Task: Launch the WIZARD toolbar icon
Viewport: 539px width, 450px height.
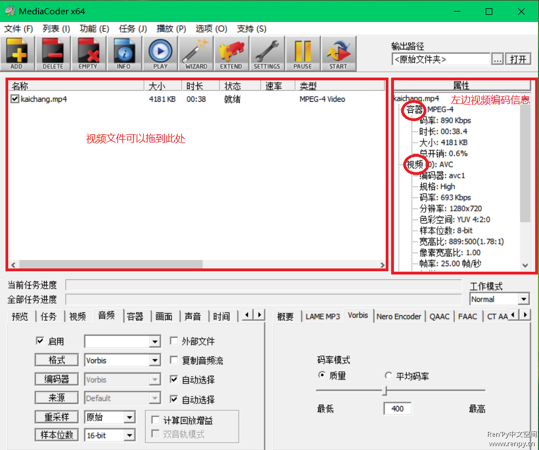Action: pyautogui.click(x=196, y=54)
